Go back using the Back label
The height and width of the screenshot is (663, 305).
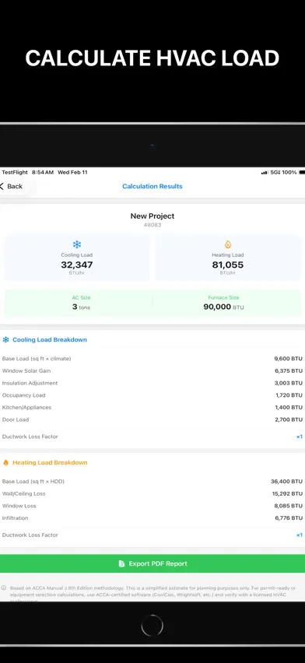[x=15, y=187]
